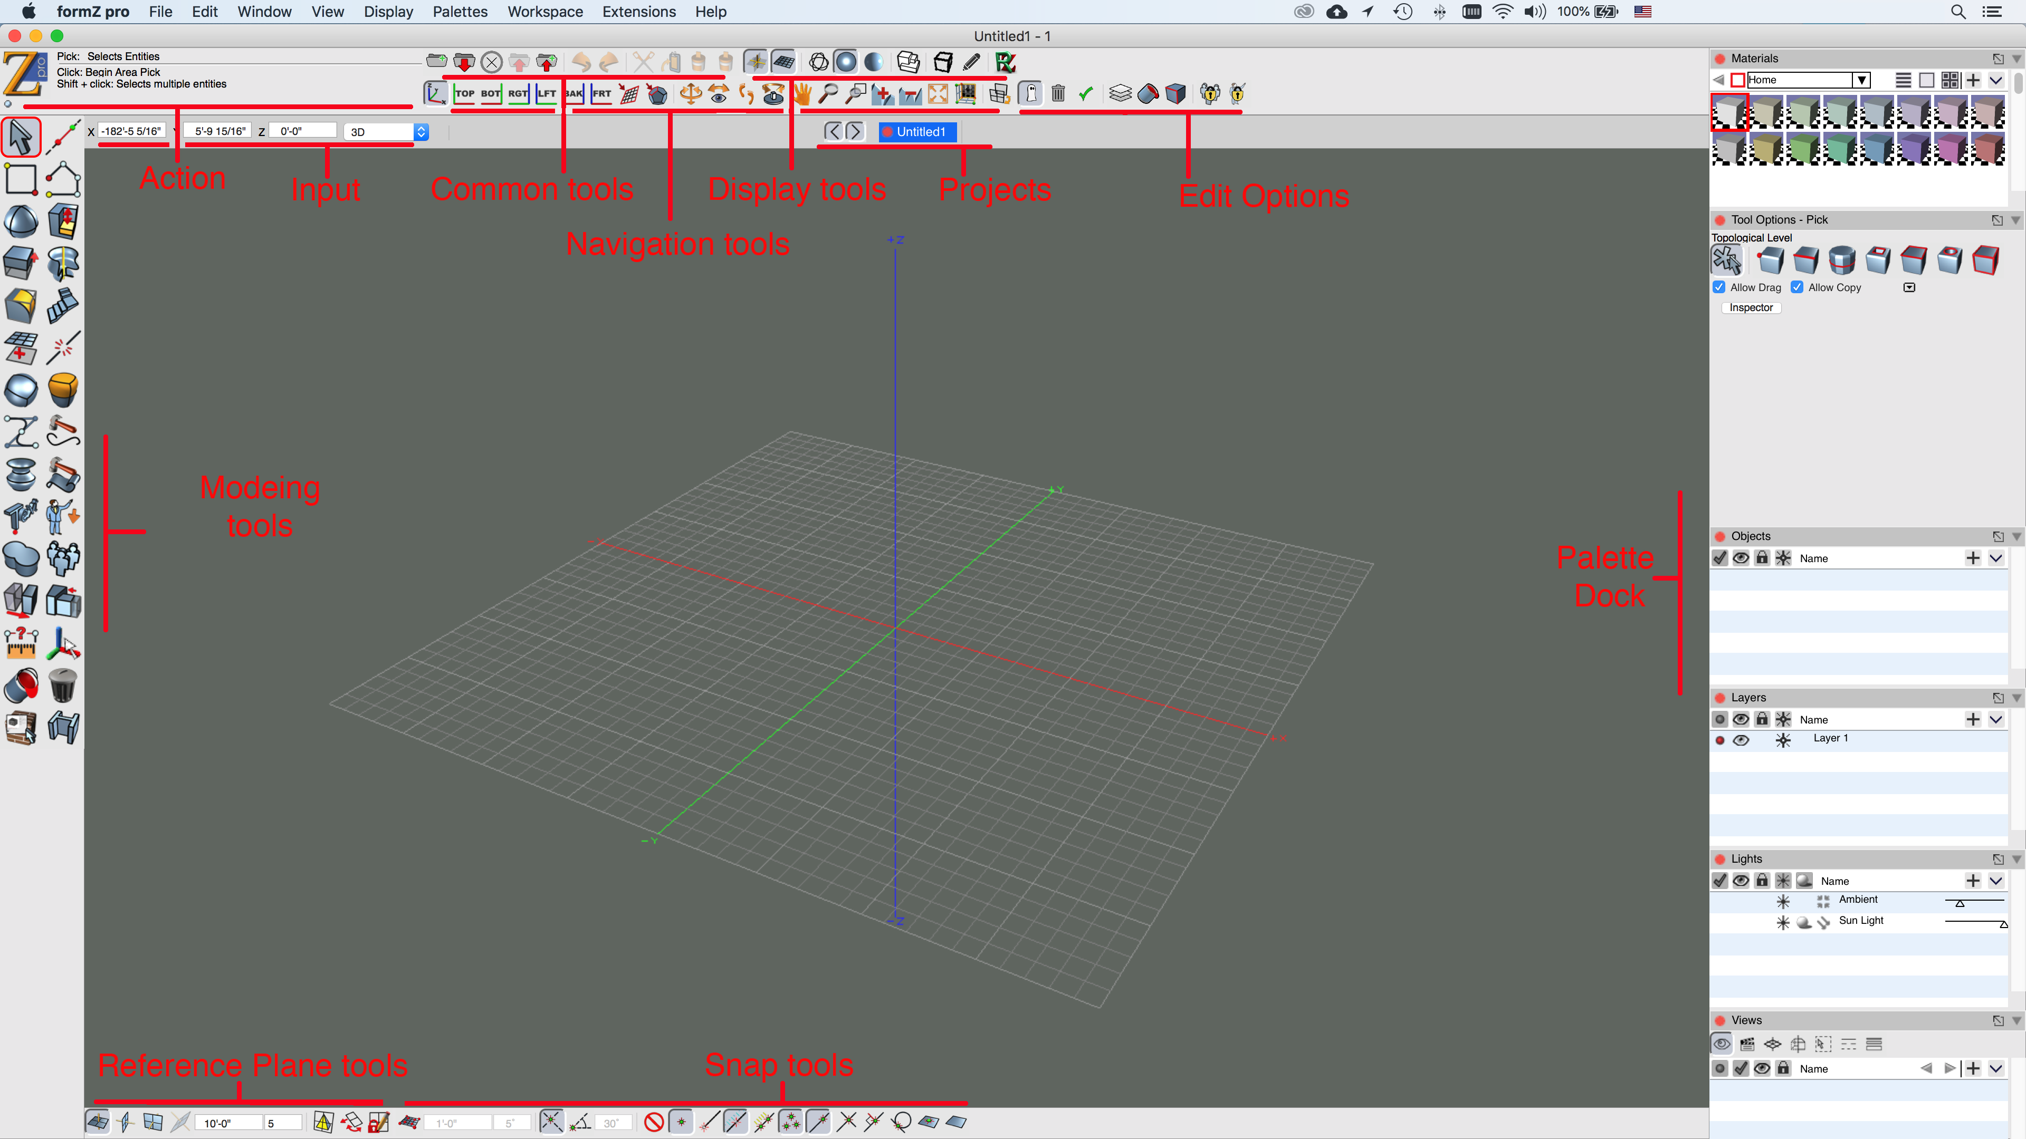The width and height of the screenshot is (2026, 1139).
Task: Select the Pick arrow tool
Action: pyautogui.click(x=21, y=138)
